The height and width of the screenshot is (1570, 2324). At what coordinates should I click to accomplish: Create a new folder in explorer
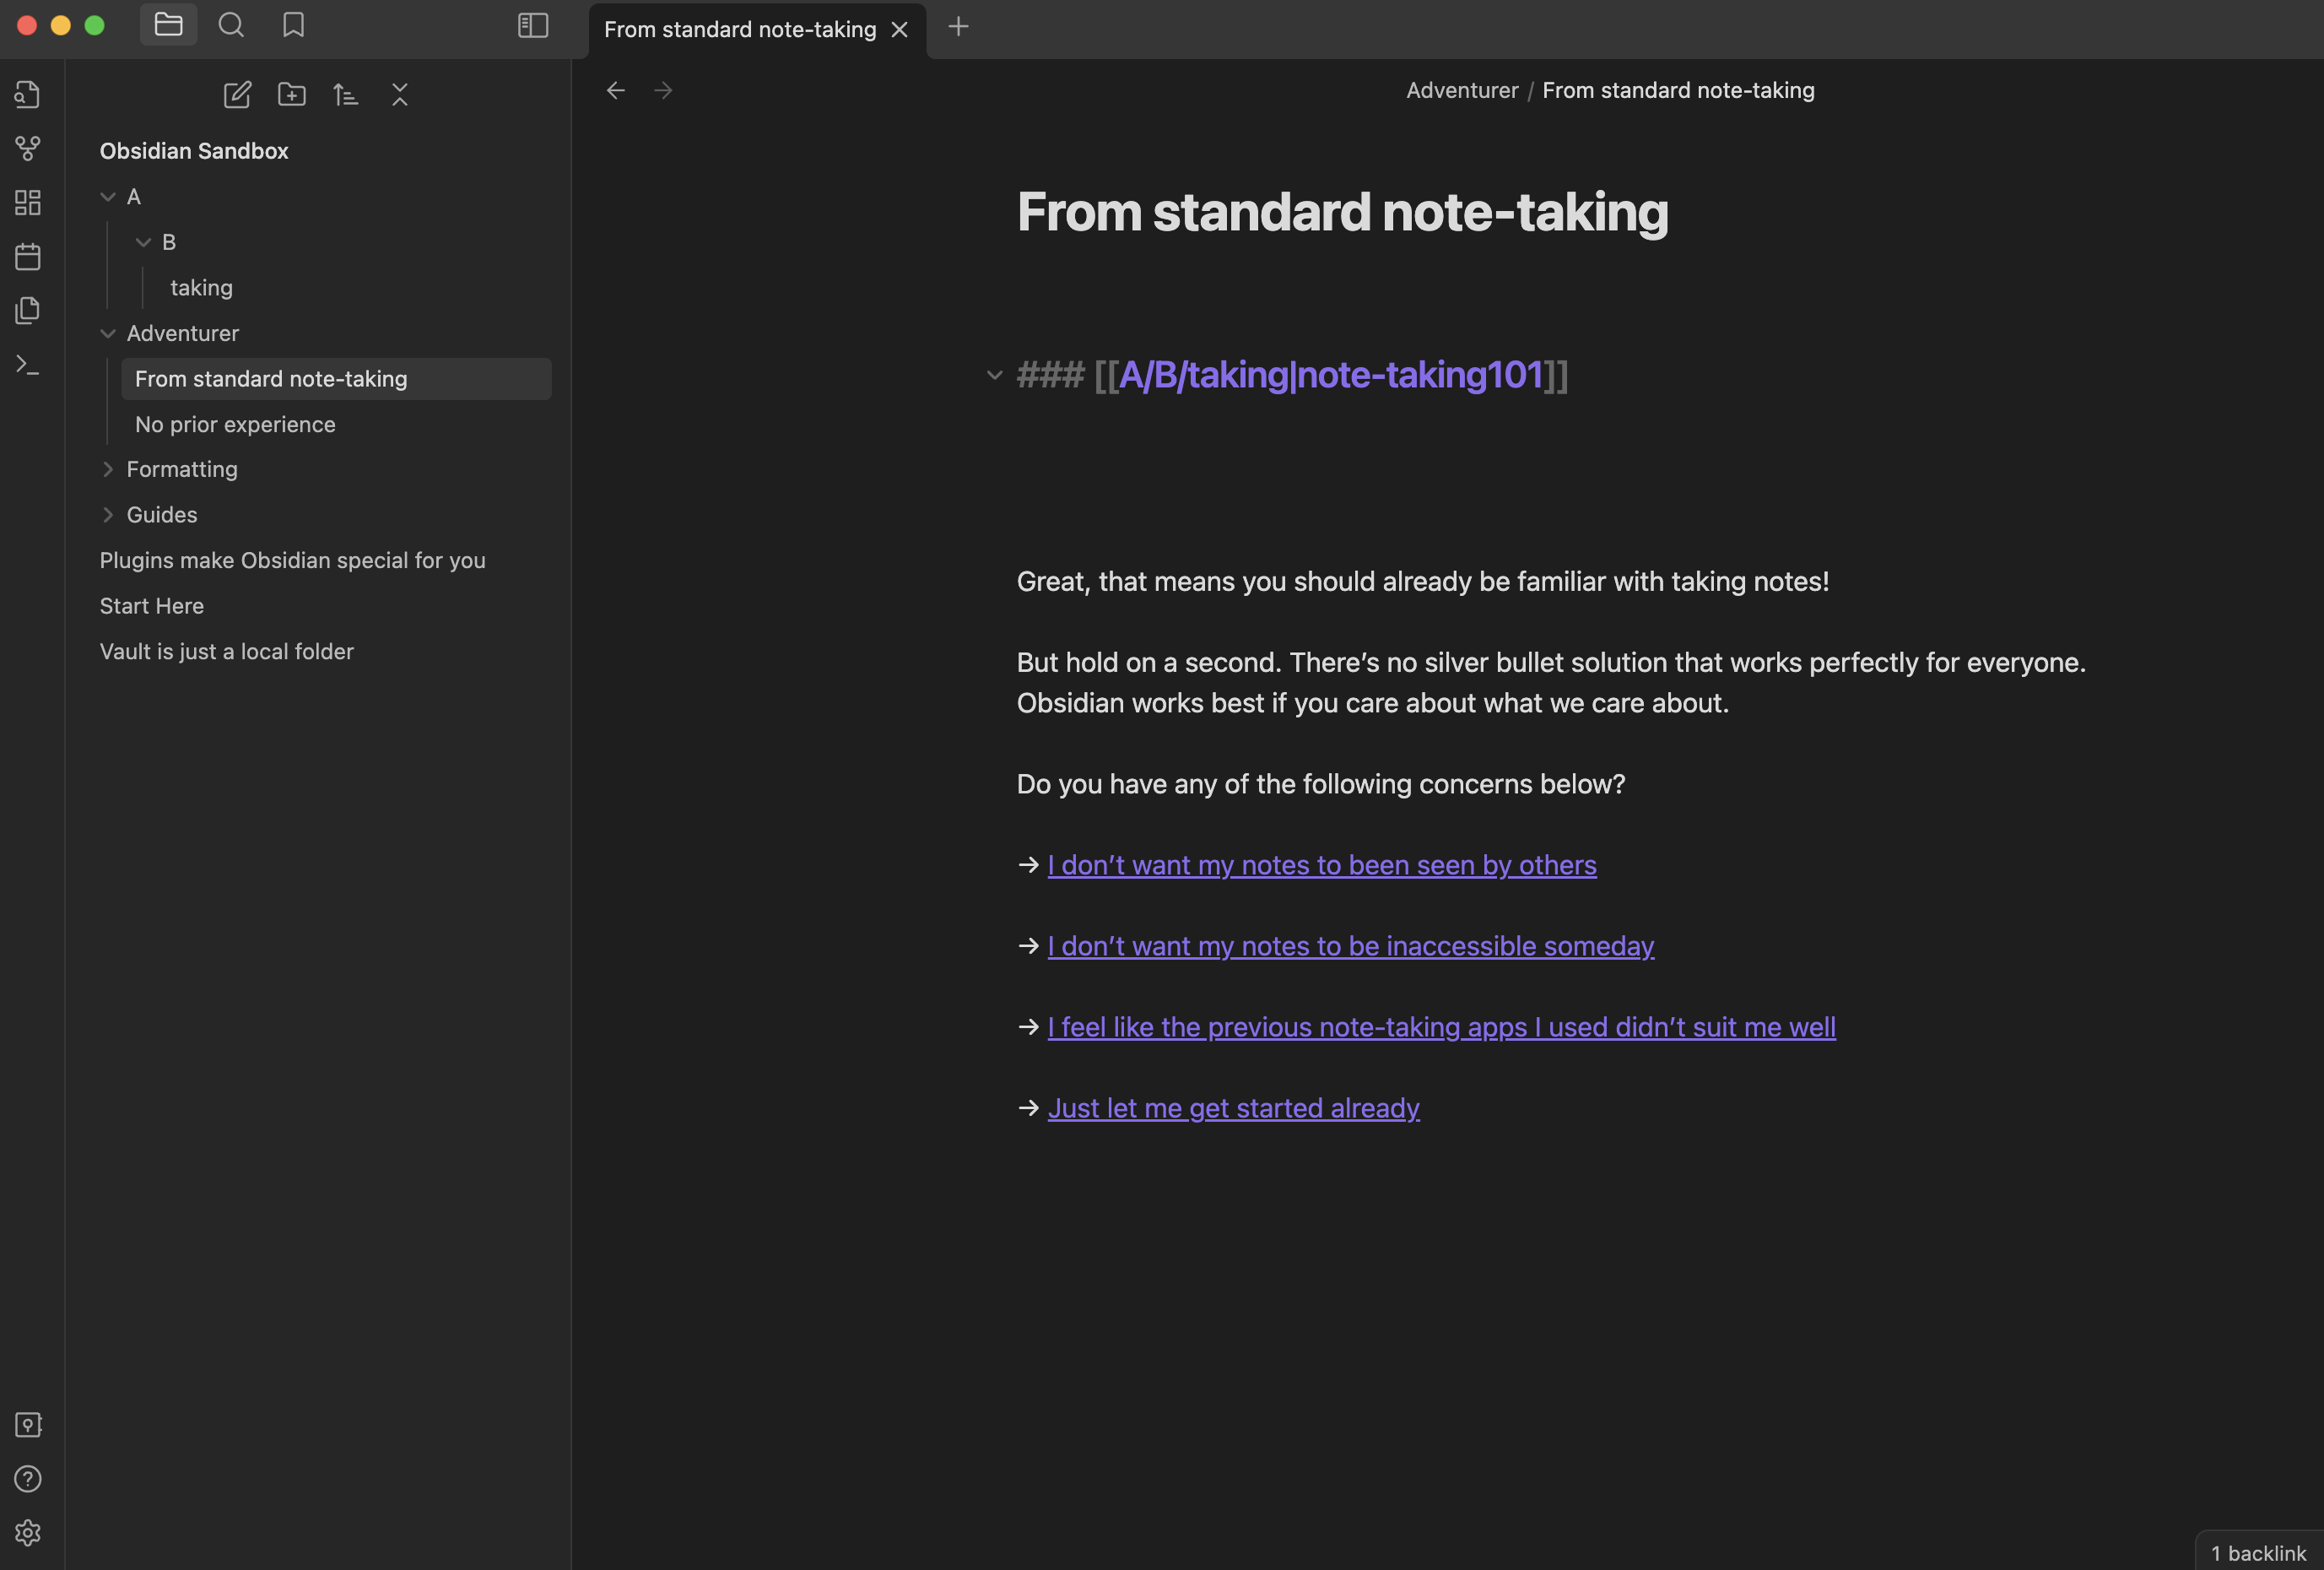291,95
